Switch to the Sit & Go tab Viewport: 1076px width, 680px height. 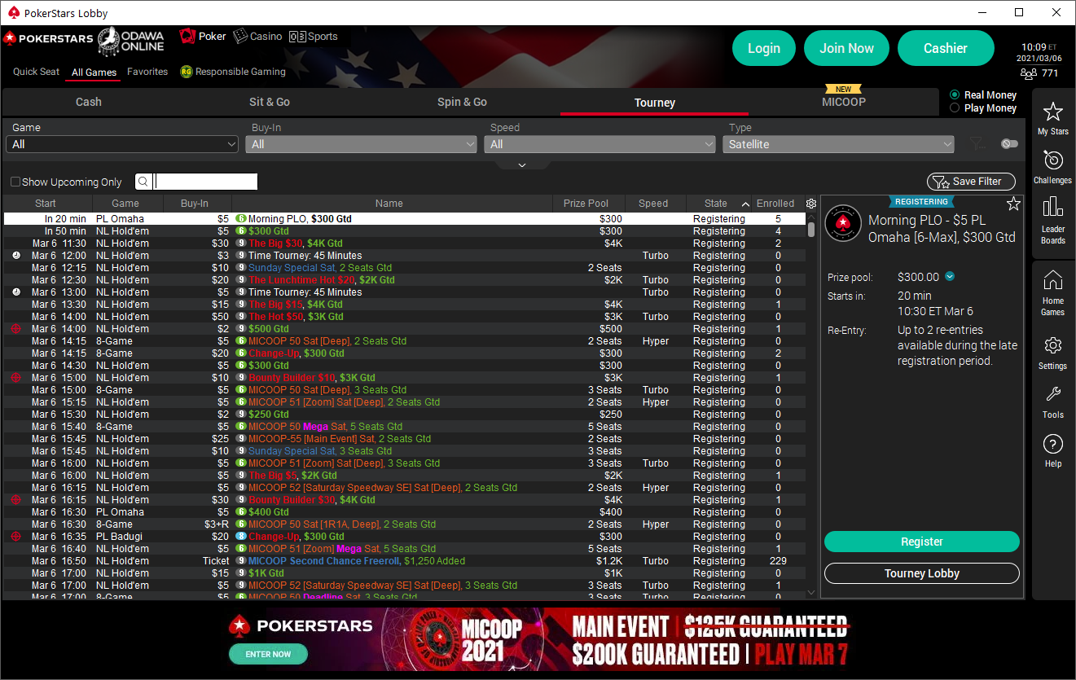(270, 102)
